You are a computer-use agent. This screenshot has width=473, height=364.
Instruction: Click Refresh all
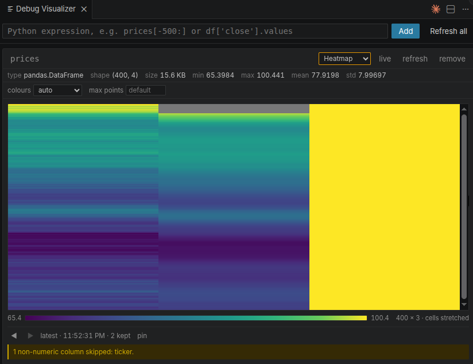[448, 31]
